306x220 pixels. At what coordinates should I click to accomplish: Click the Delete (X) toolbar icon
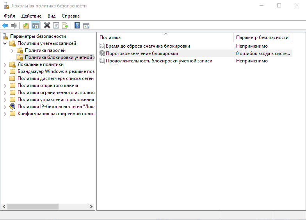coord(47,26)
